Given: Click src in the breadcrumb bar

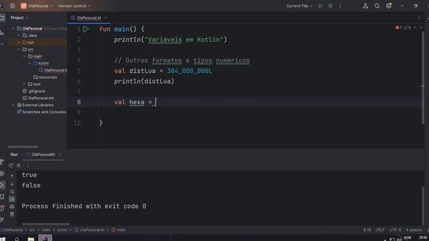Looking at the screenshot, I should [32, 230].
